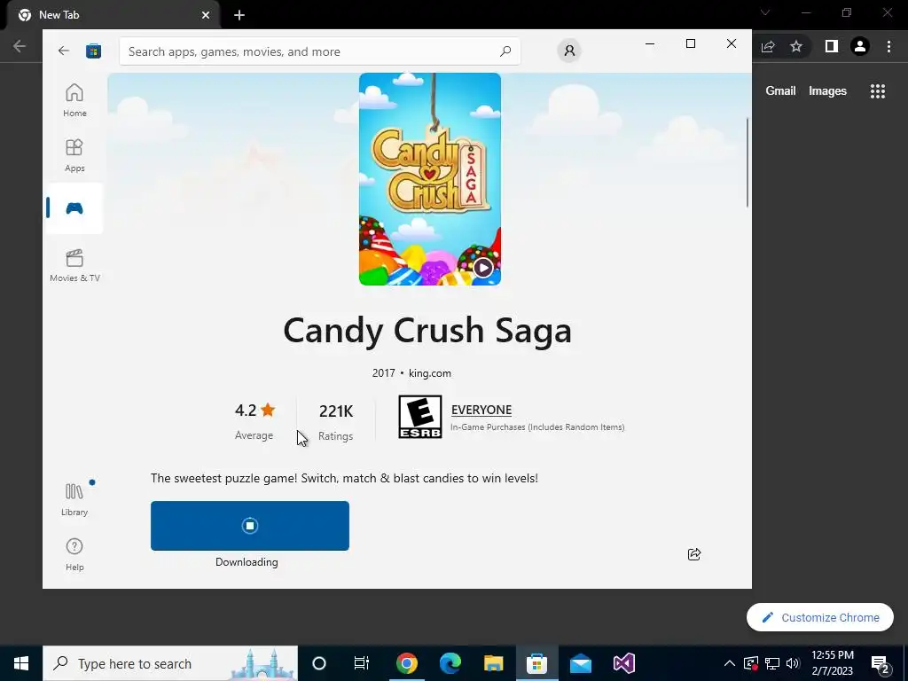Screen dimensions: 908x681
Task: Open Microsoft Edge from taskbar
Action: 450,663
